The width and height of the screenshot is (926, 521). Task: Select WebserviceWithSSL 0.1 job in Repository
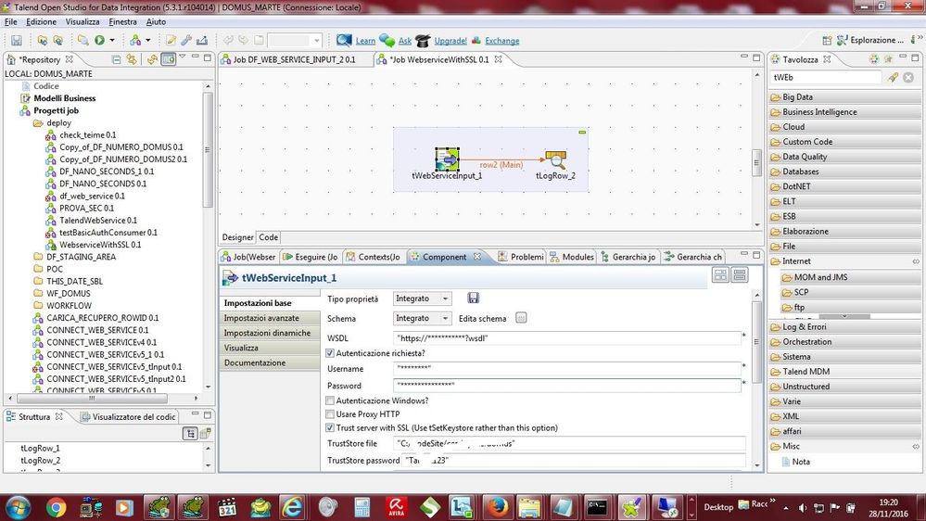100,245
